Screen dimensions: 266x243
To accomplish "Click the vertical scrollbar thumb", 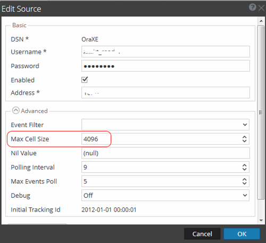I will [261, 113].
